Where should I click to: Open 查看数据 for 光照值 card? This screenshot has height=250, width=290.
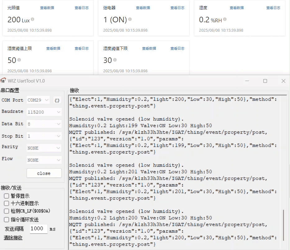click(x=47, y=8)
